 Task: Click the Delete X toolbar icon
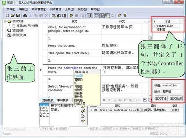point(46,16)
